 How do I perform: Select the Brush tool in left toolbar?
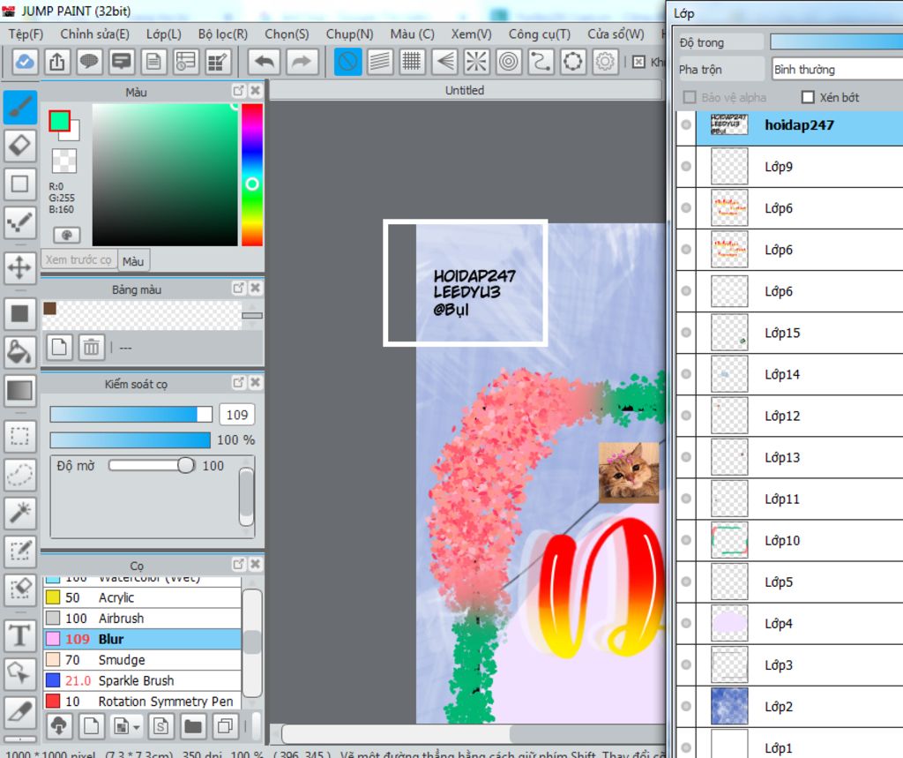(x=20, y=107)
